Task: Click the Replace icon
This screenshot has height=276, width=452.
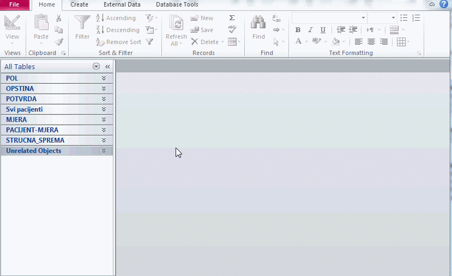Action: (x=276, y=18)
